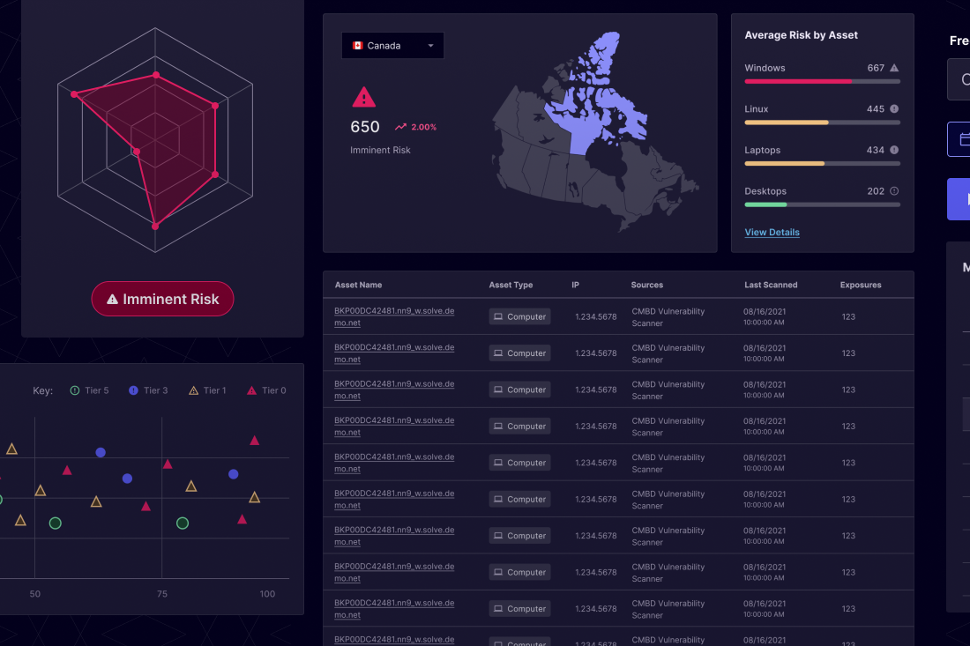The width and height of the screenshot is (970, 646).
Task: Click the Windows risk warning triangle icon
Action: (894, 68)
